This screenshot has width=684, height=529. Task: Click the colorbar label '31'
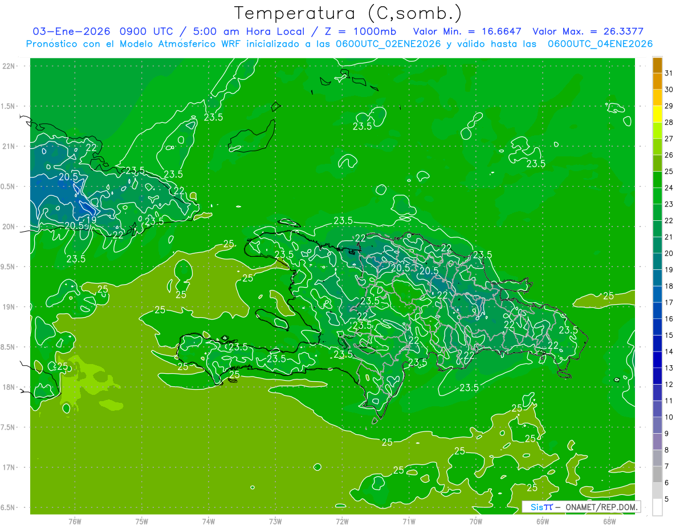[669, 73]
